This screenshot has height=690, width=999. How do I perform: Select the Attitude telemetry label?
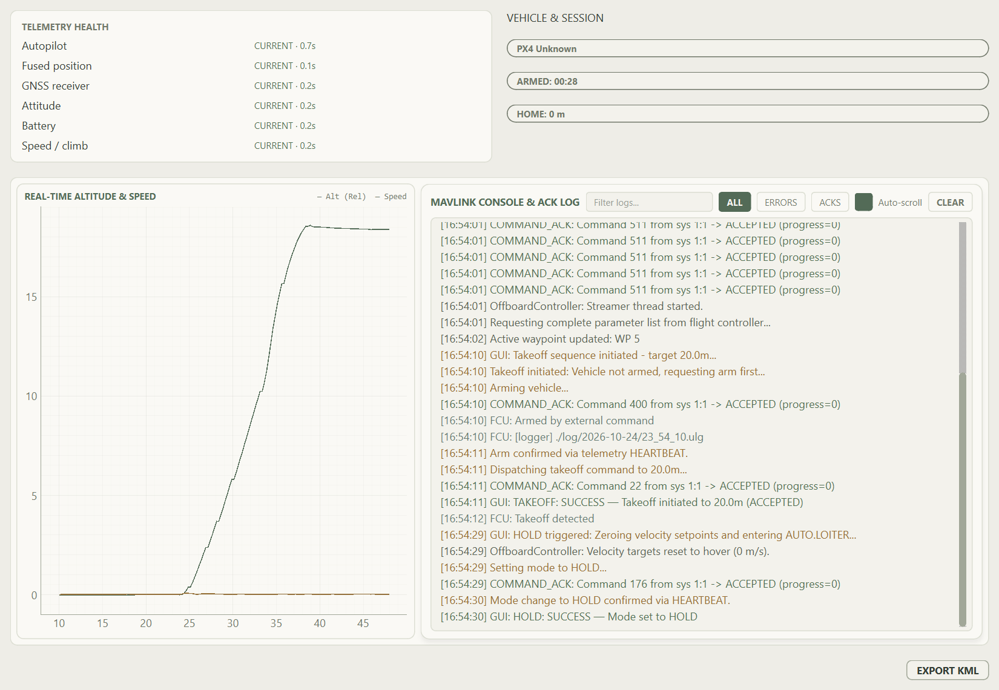pos(41,106)
